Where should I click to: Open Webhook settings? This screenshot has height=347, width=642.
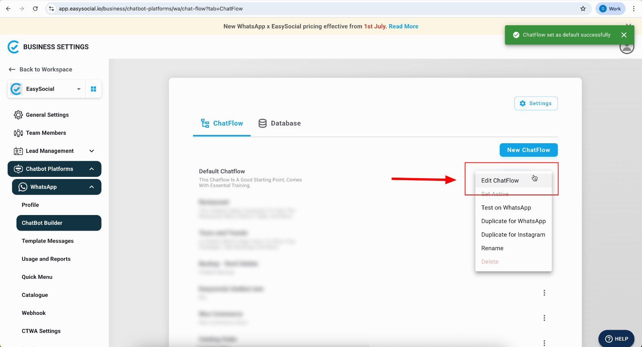34,313
